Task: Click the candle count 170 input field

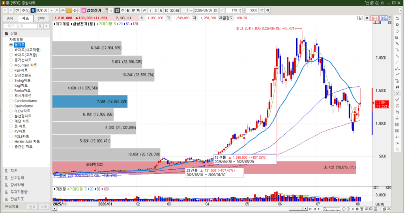Action: coord(232,11)
